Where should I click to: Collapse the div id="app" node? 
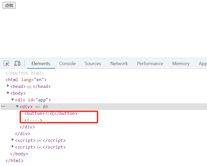pyautogui.click(x=13, y=100)
